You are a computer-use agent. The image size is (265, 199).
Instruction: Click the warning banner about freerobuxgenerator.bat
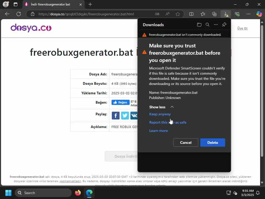[184, 35]
